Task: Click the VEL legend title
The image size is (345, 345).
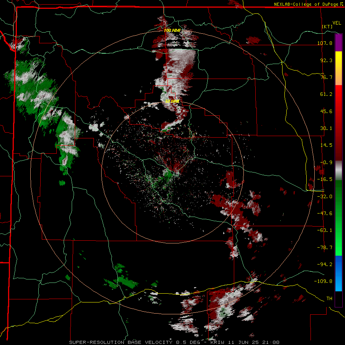Action: [x=337, y=23]
